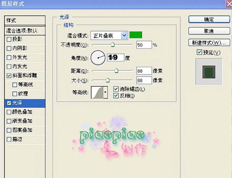Click the angle dial control
The image size is (232, 178).
click(x=97, y=58)
